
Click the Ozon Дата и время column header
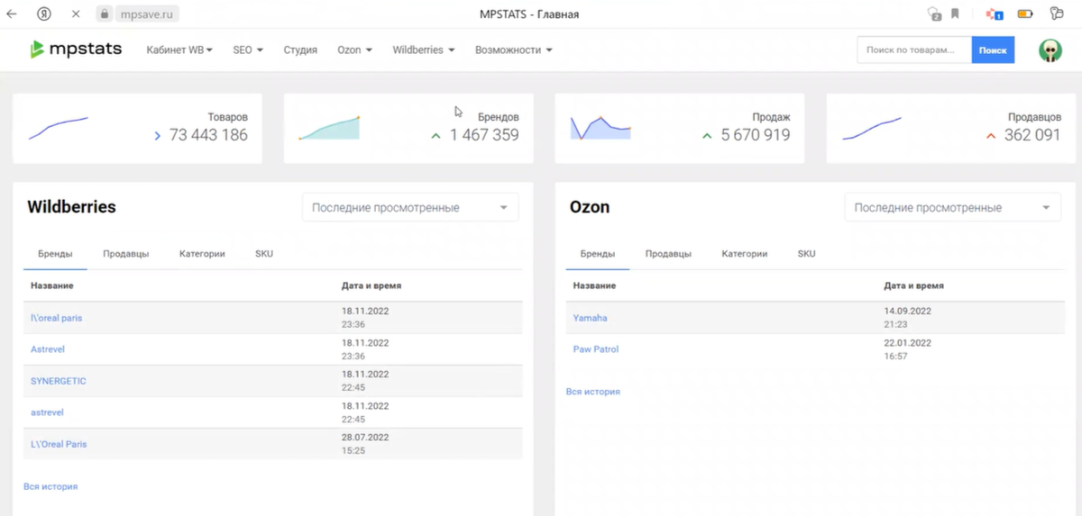(x=914, y=285)
